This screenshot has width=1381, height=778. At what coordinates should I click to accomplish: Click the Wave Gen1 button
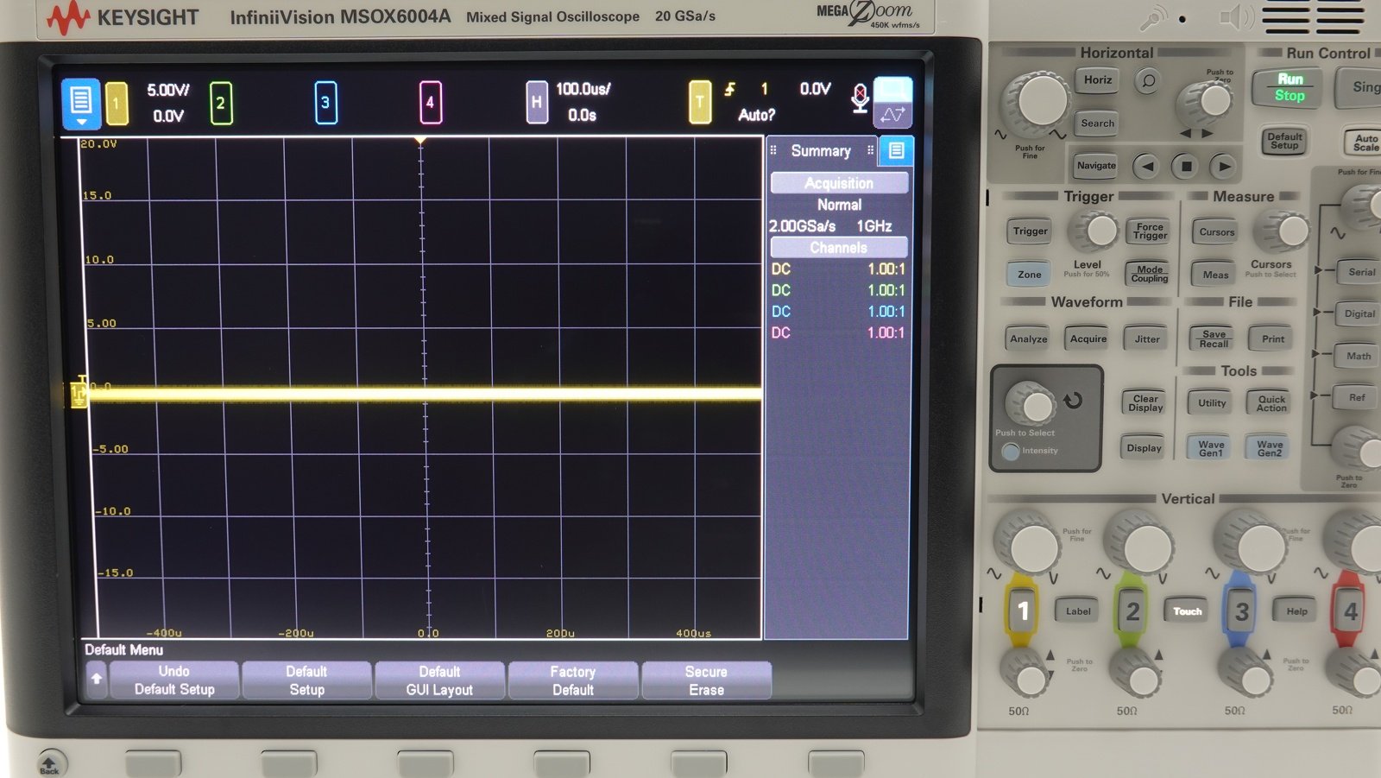1211,448
